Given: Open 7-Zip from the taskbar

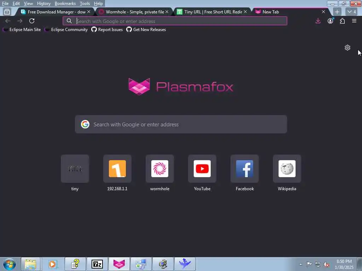Looking at the screenshot, I should pyautogui.click(x=97, y=264).
